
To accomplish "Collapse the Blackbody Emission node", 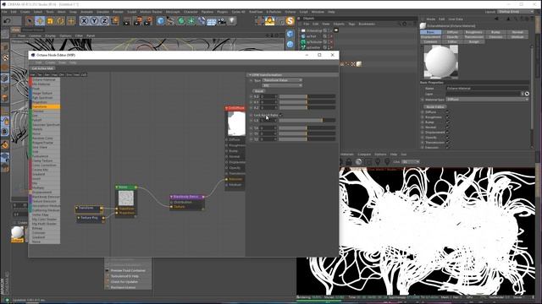I will point(171,197).
